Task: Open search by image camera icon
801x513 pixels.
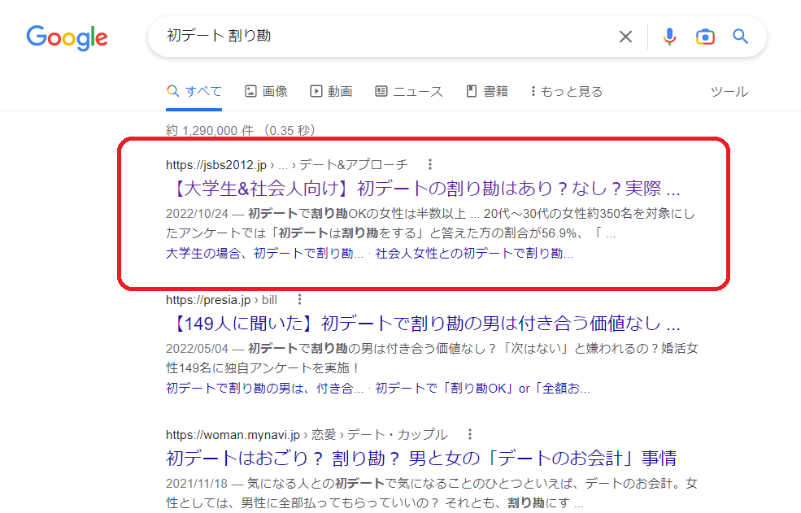Action: (705, 37)
